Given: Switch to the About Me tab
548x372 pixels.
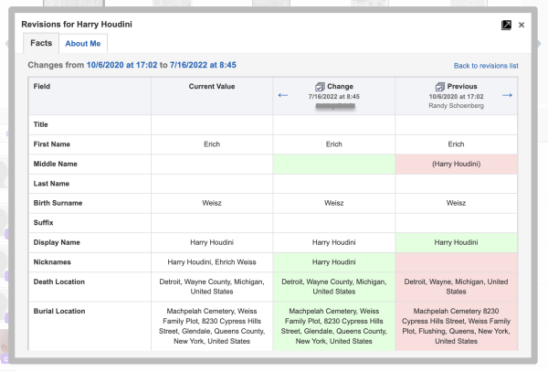Looking at the screenshot, I should [83, 43].
